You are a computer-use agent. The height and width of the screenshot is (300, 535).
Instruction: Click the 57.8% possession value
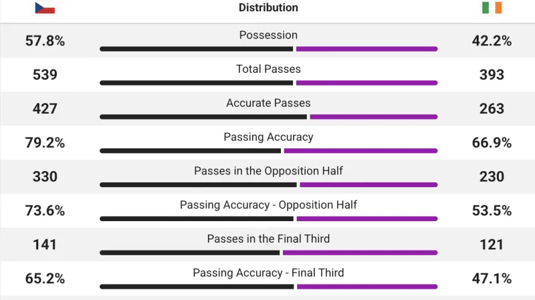[x=45, y=41]
